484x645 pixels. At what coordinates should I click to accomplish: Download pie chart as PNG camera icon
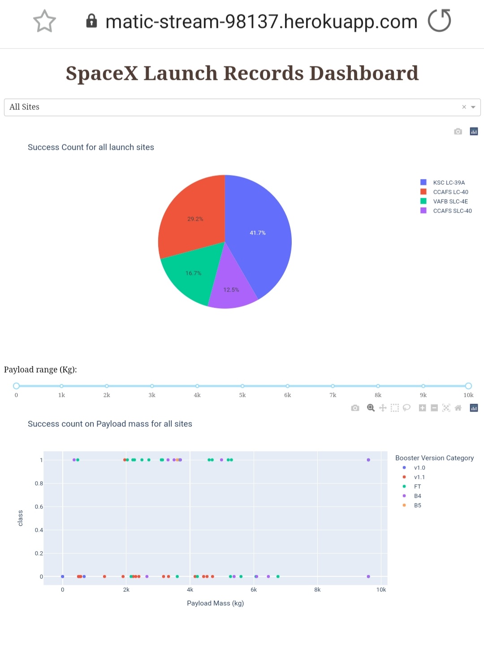pos(458,131)
